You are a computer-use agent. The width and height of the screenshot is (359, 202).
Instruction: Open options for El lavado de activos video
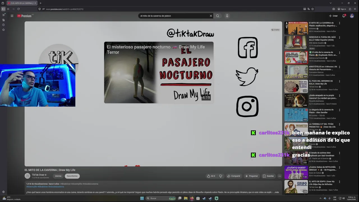pyautogui.click(x=339, y=153)
